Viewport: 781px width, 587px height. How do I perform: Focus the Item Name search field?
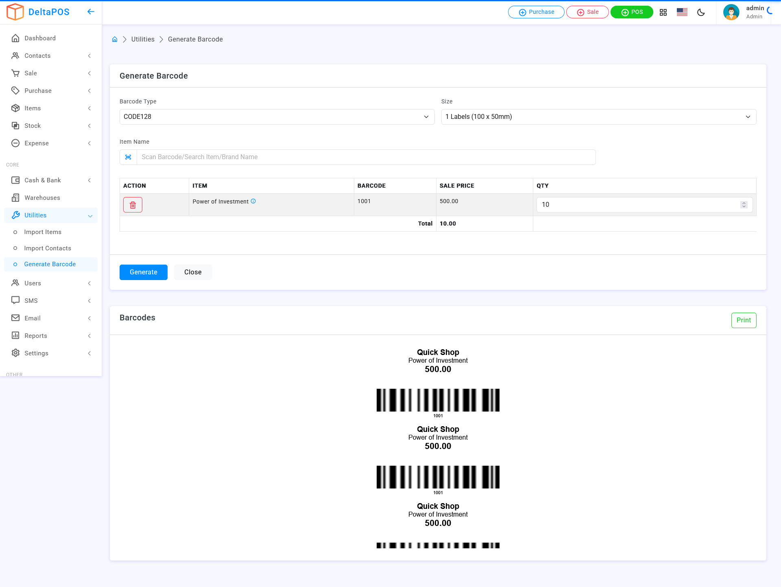coord(366,157)
